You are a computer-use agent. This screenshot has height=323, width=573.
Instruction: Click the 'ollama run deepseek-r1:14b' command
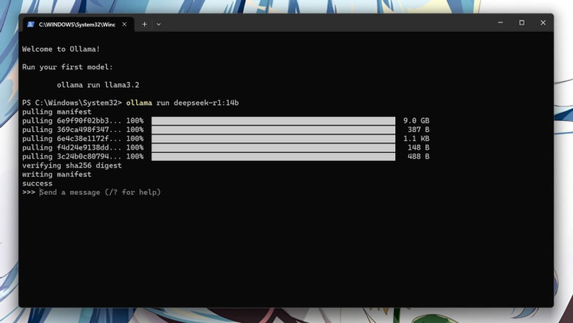[182, 103]
